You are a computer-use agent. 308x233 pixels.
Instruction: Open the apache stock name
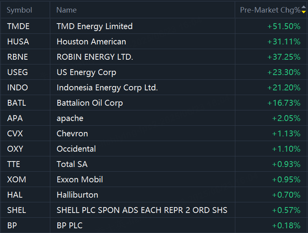70,118
